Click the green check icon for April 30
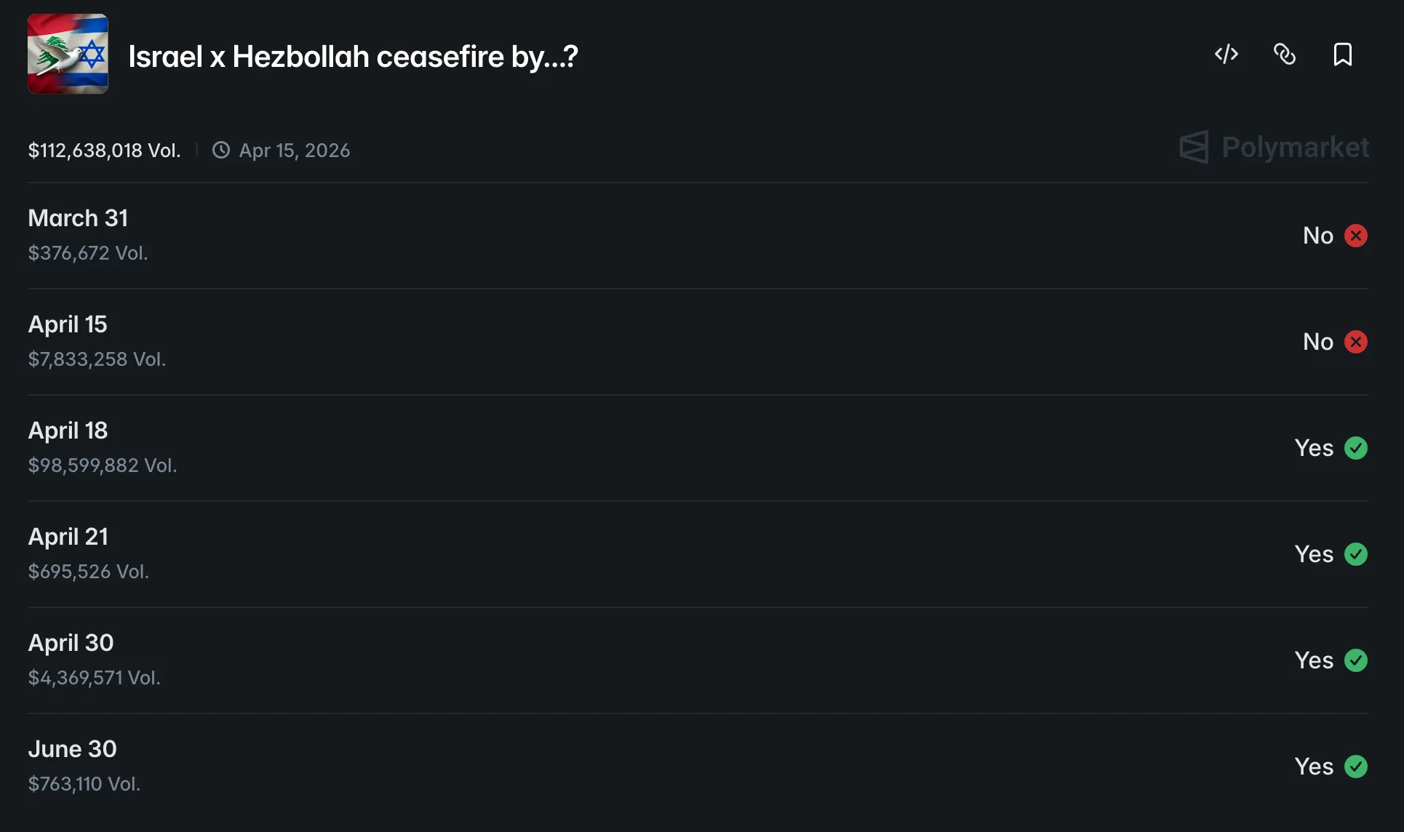This screenshot has height=832, width=1404. (x=1356, y=660)
